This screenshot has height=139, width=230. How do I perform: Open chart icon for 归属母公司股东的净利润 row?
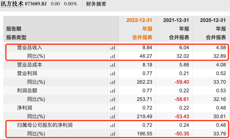[x=113, y=125]
